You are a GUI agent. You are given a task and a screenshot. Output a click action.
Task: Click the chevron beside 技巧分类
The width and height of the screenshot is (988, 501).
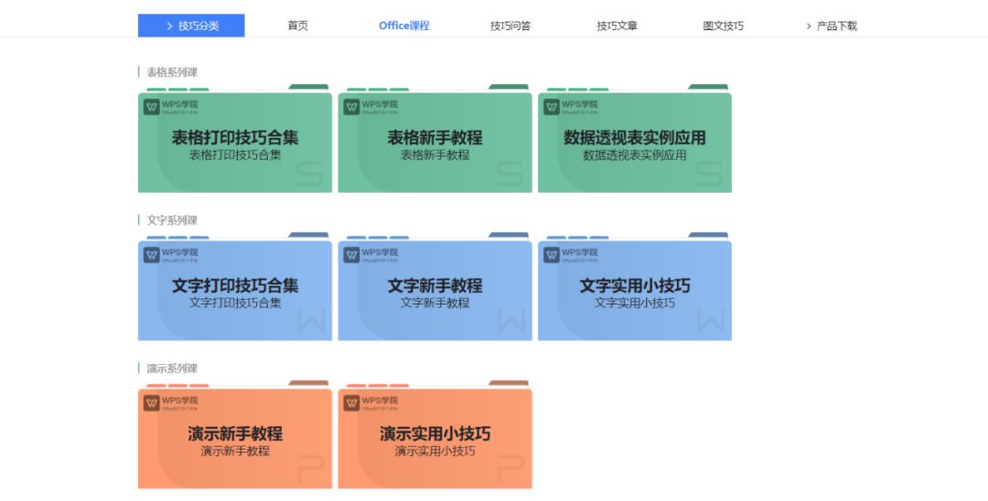pyautogui.click(x=169, y=26)
